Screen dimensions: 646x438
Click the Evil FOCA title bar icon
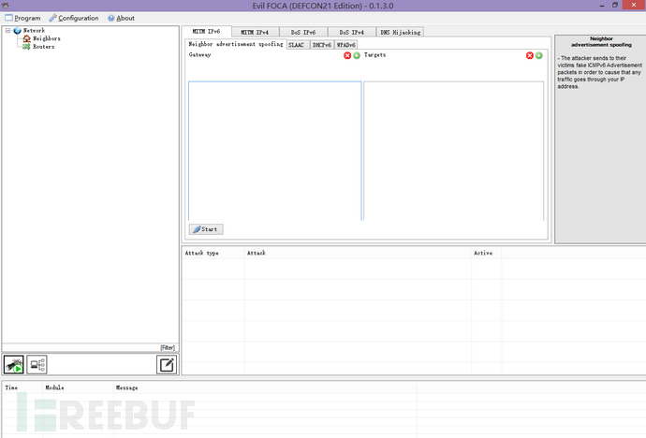point(6,6)
